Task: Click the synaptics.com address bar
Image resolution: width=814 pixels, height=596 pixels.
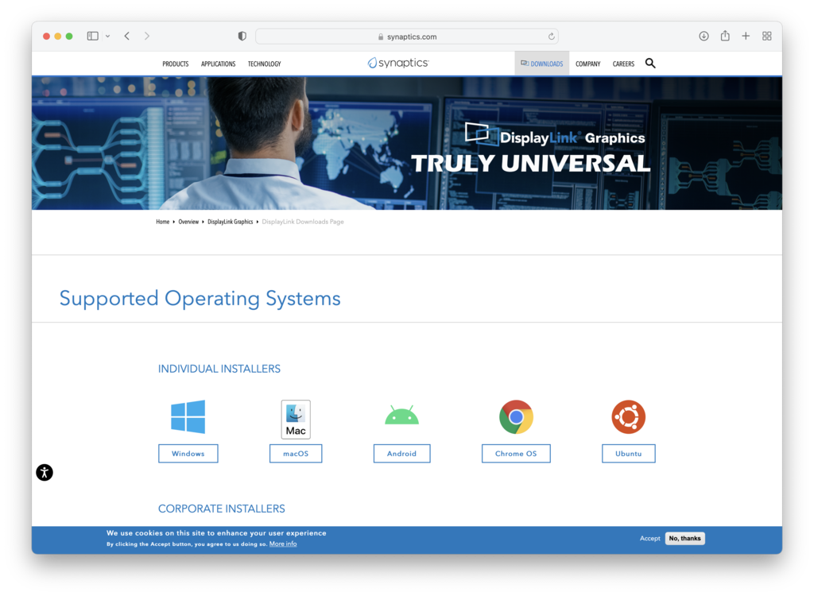Action: [x=406, y=37]
